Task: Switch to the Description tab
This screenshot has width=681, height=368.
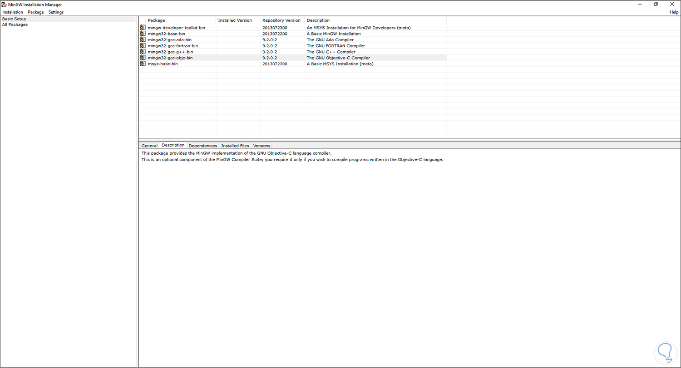Action: tap(173, 145)
